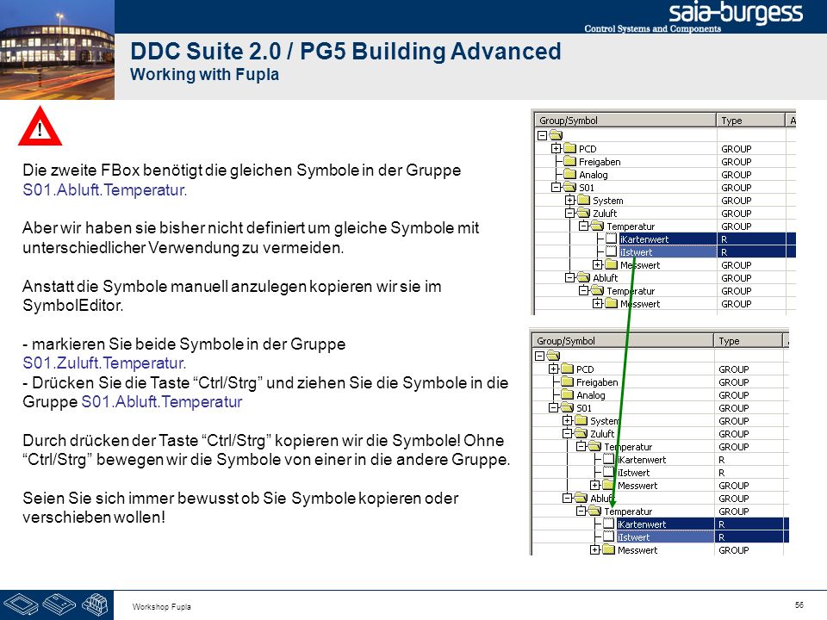Click the iIstwert symbol icon in the upper tree
827x620 pixels.
click(611, 251)
